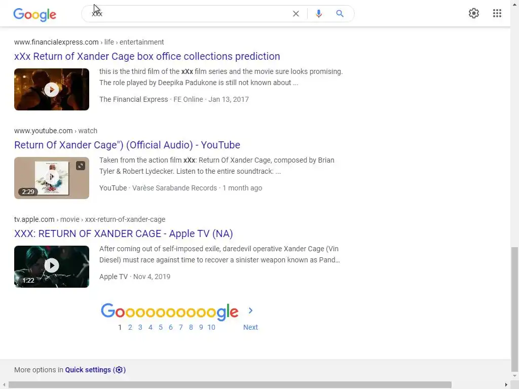Click the www.youtube.com watch breadcrumb
The image size is (519, 389).
pos(56,131)
